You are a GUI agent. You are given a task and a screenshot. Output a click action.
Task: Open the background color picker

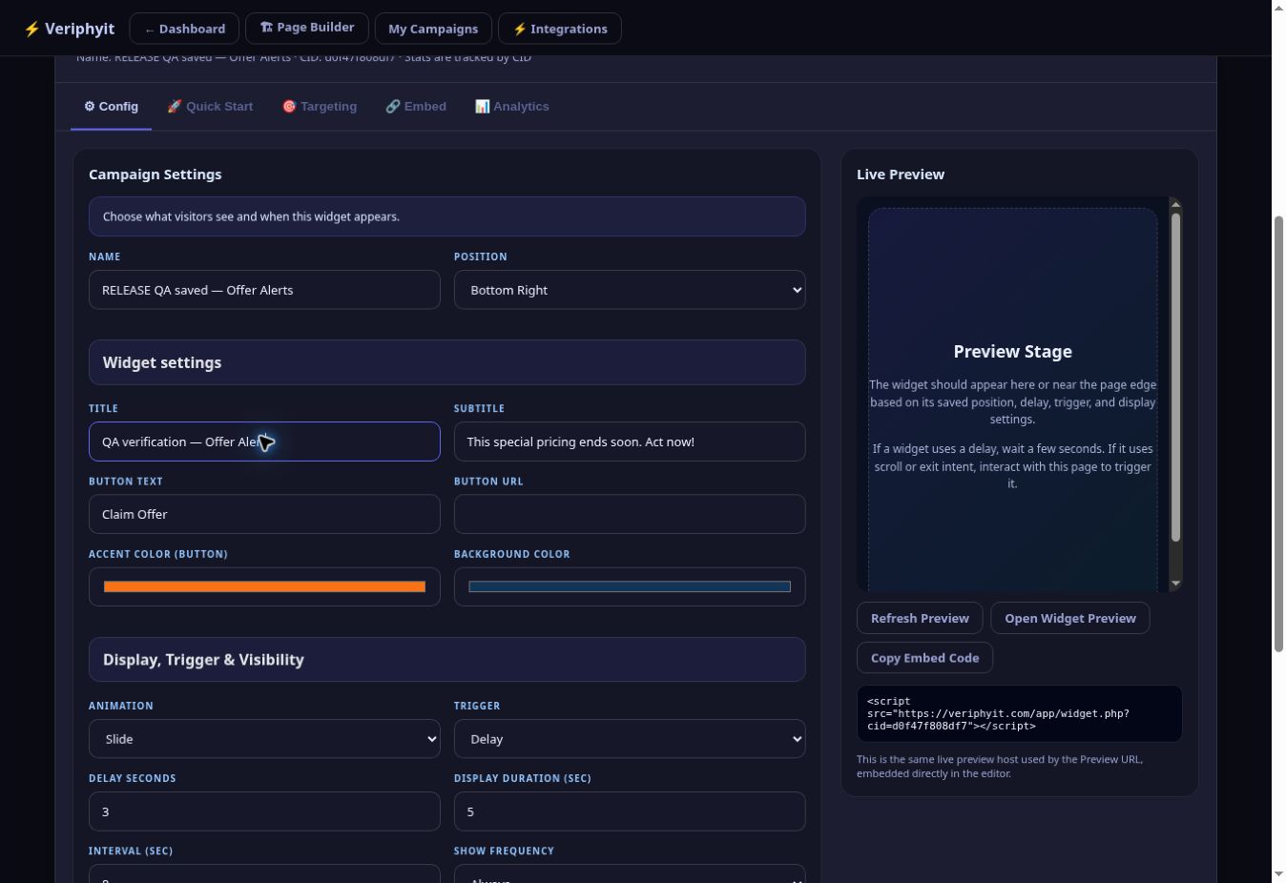(630, 586)
